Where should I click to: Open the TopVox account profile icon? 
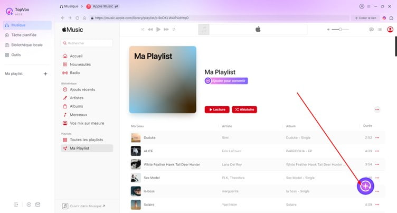pyautogui.click(x=362, y=6)
